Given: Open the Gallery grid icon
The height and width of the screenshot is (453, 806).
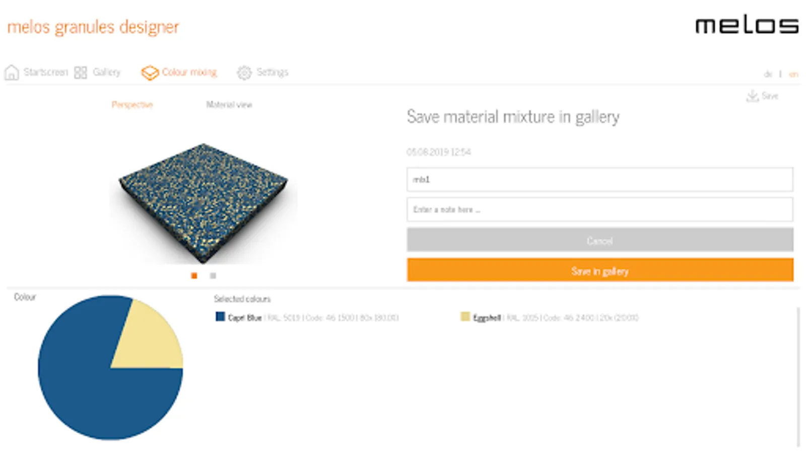Looking at the screenshot, I should pyautogui.click(x=81, y=72).
